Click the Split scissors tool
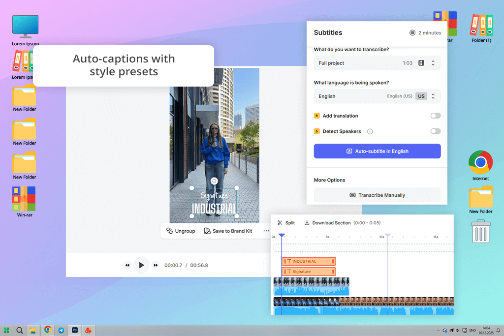The width and height of the screenshot is (504, 336). pyautogui.click(x=286, y=223)
